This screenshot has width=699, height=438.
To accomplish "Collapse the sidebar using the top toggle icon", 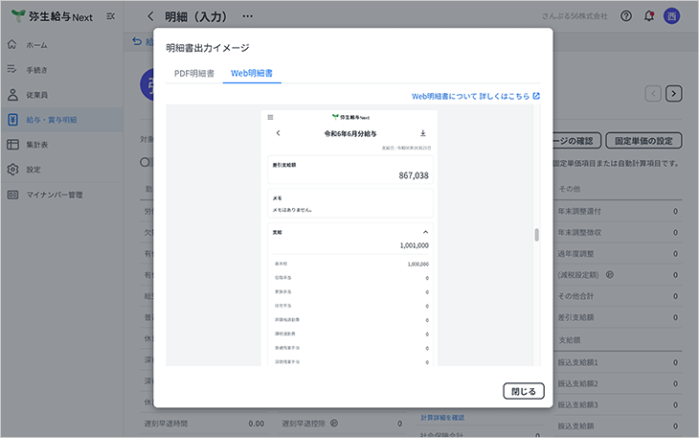I will pos(111,16).
